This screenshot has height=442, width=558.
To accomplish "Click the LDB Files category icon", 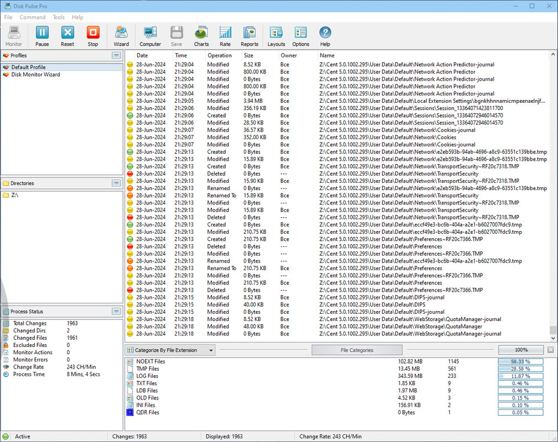I will pyautogui.click(x=130, y=391).
